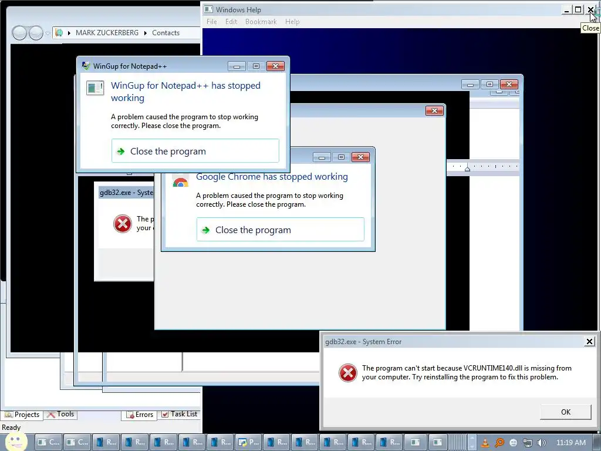
Task: Open the Edit menu in Windows Help
Action: click(231, 22)
